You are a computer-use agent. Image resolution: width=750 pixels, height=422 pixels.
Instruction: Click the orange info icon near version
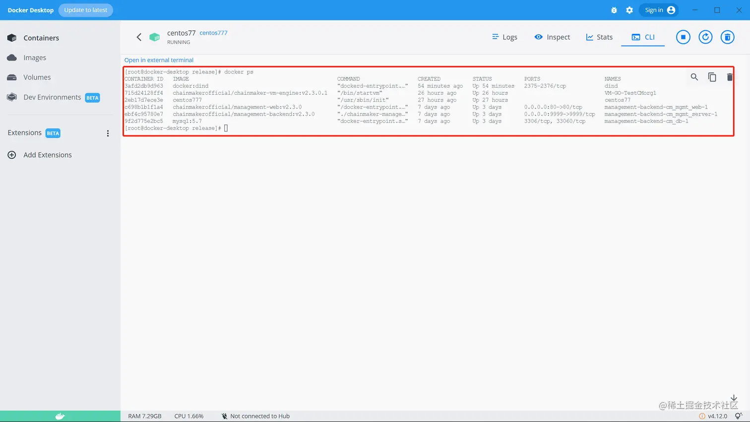(x=702, y=416)
